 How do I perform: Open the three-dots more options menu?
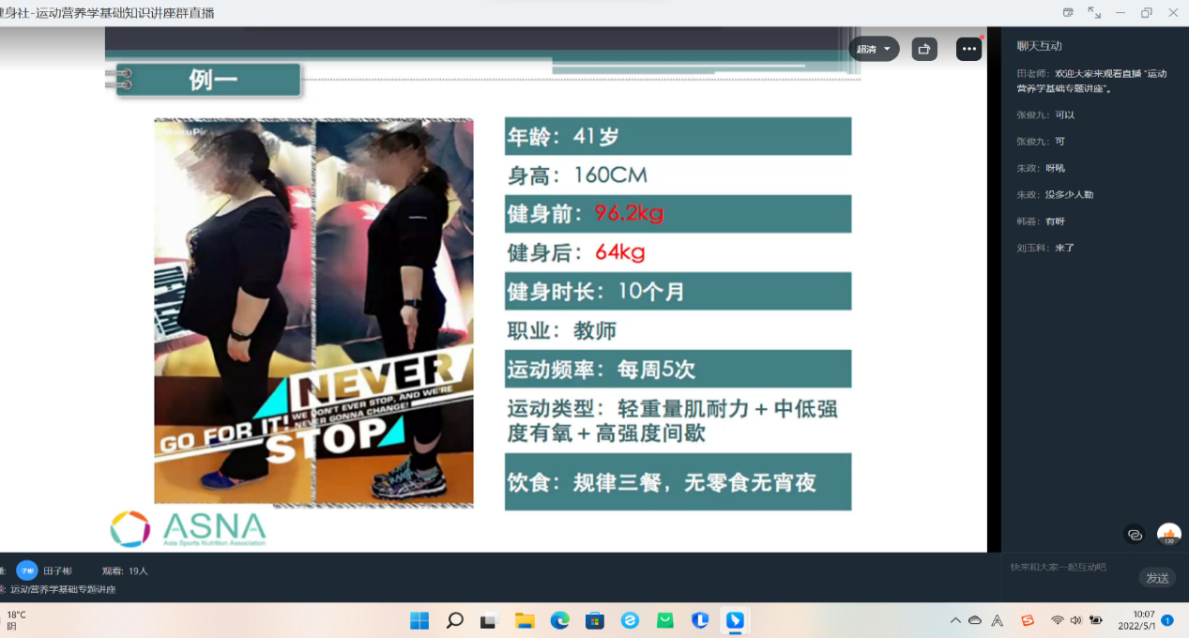968,49
